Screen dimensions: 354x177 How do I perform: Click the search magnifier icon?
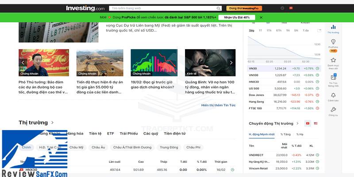[218, 8]
